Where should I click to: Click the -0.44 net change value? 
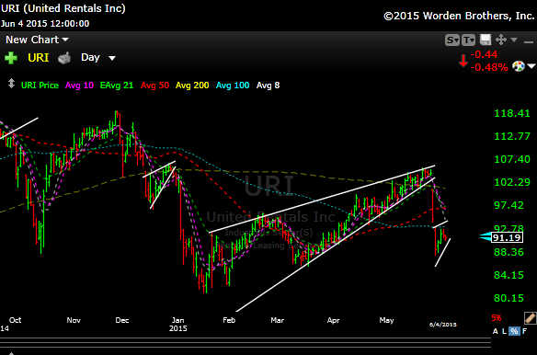pos(484,54)
